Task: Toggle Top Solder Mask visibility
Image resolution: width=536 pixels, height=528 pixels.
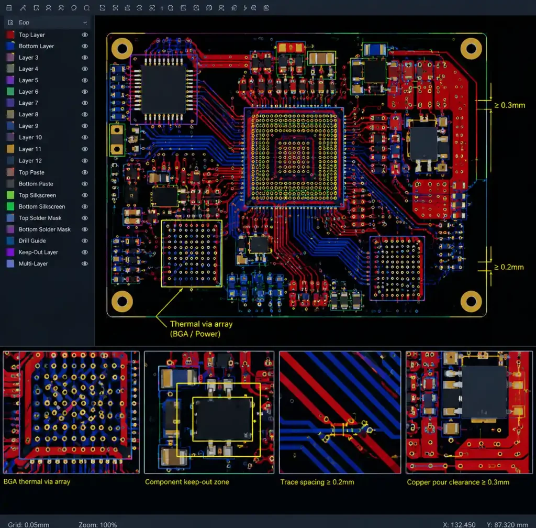Action: click(84, 218)
